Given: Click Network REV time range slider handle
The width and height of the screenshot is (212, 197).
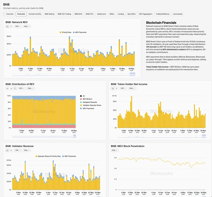Looking at the screenshot, I should tap(132, 74).
